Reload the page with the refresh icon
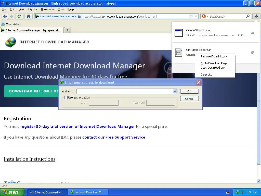Screen dimensions: 261x196 tap(19, 16)
